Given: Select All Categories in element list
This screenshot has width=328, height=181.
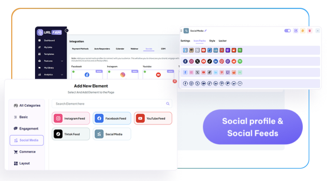Looking at the screenshot, I should pos(27,106).
